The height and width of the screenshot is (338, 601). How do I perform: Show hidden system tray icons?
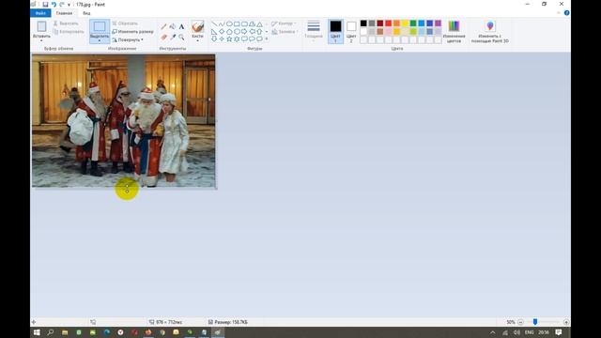tap(493, 332)
